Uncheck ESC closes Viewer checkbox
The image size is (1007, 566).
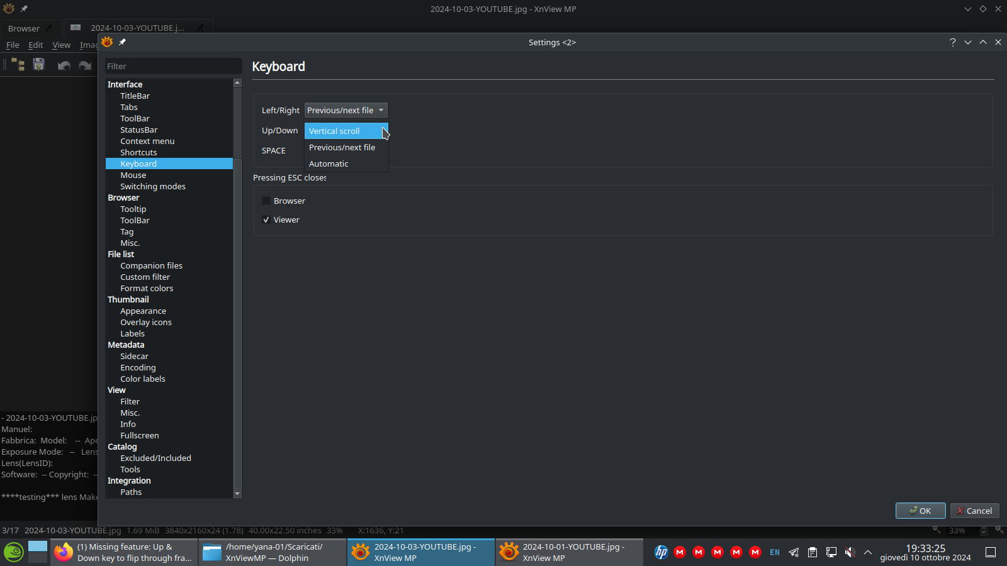click(266, 220)
